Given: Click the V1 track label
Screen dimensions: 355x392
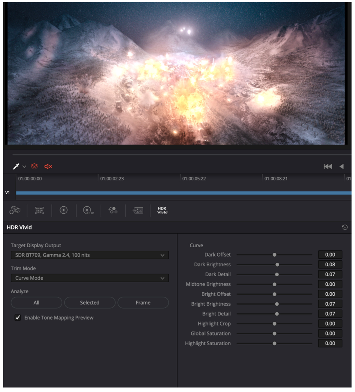Looking at the screenshot, I should click(8, 193).
